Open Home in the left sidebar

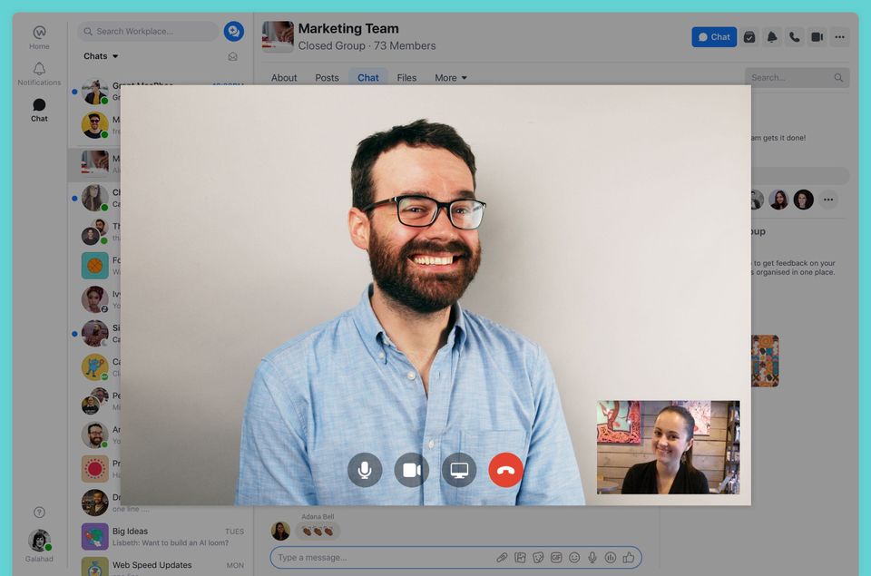39,37
